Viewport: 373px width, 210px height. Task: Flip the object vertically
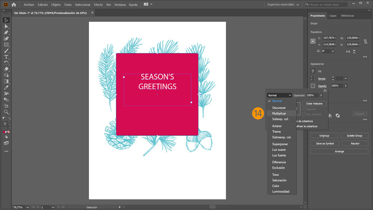354,51
